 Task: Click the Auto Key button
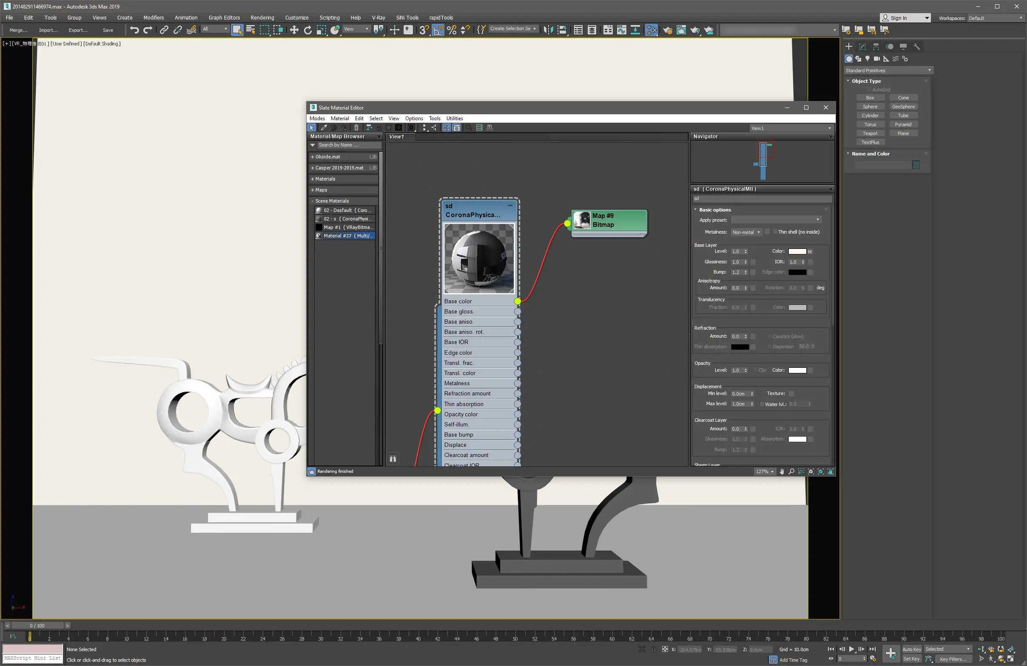[911, 649]
